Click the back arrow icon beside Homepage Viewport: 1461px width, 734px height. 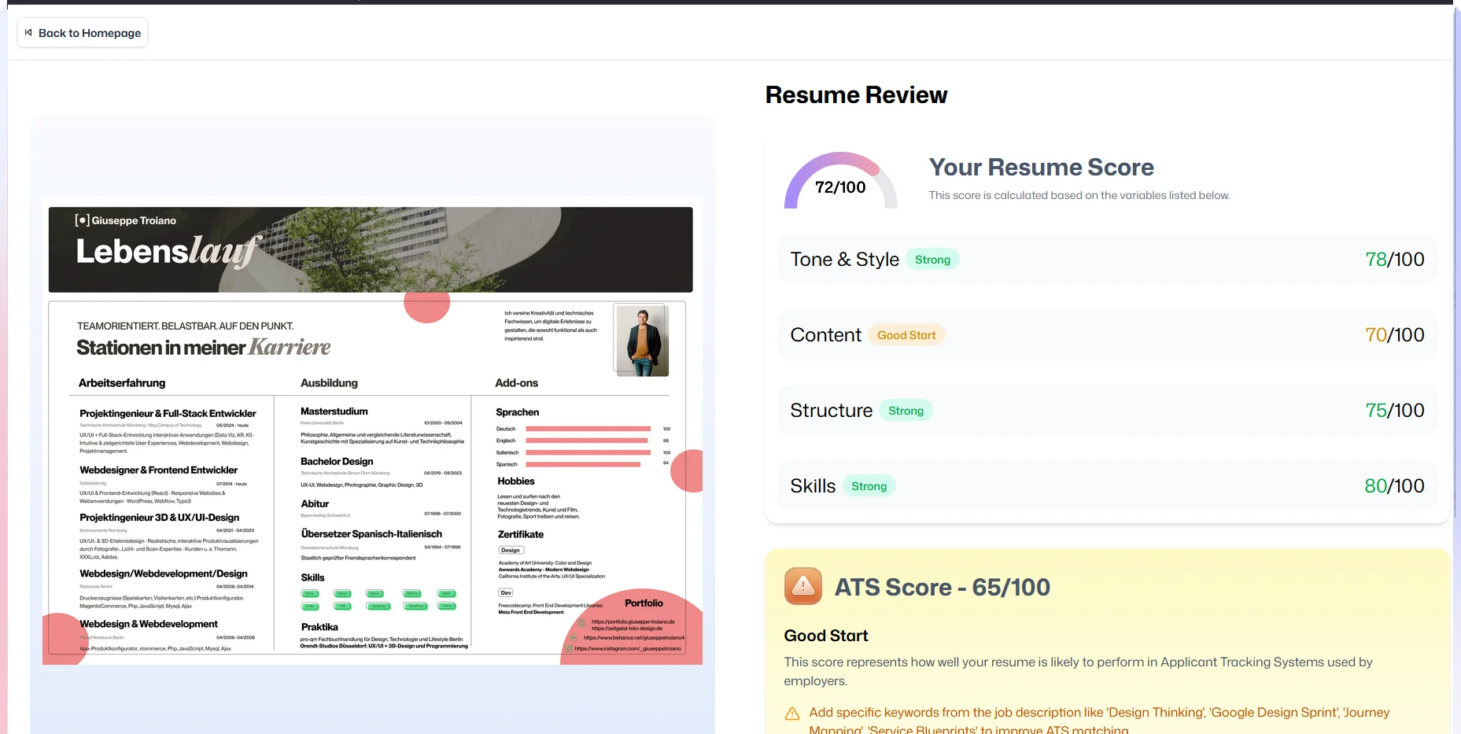click(28, 33)
